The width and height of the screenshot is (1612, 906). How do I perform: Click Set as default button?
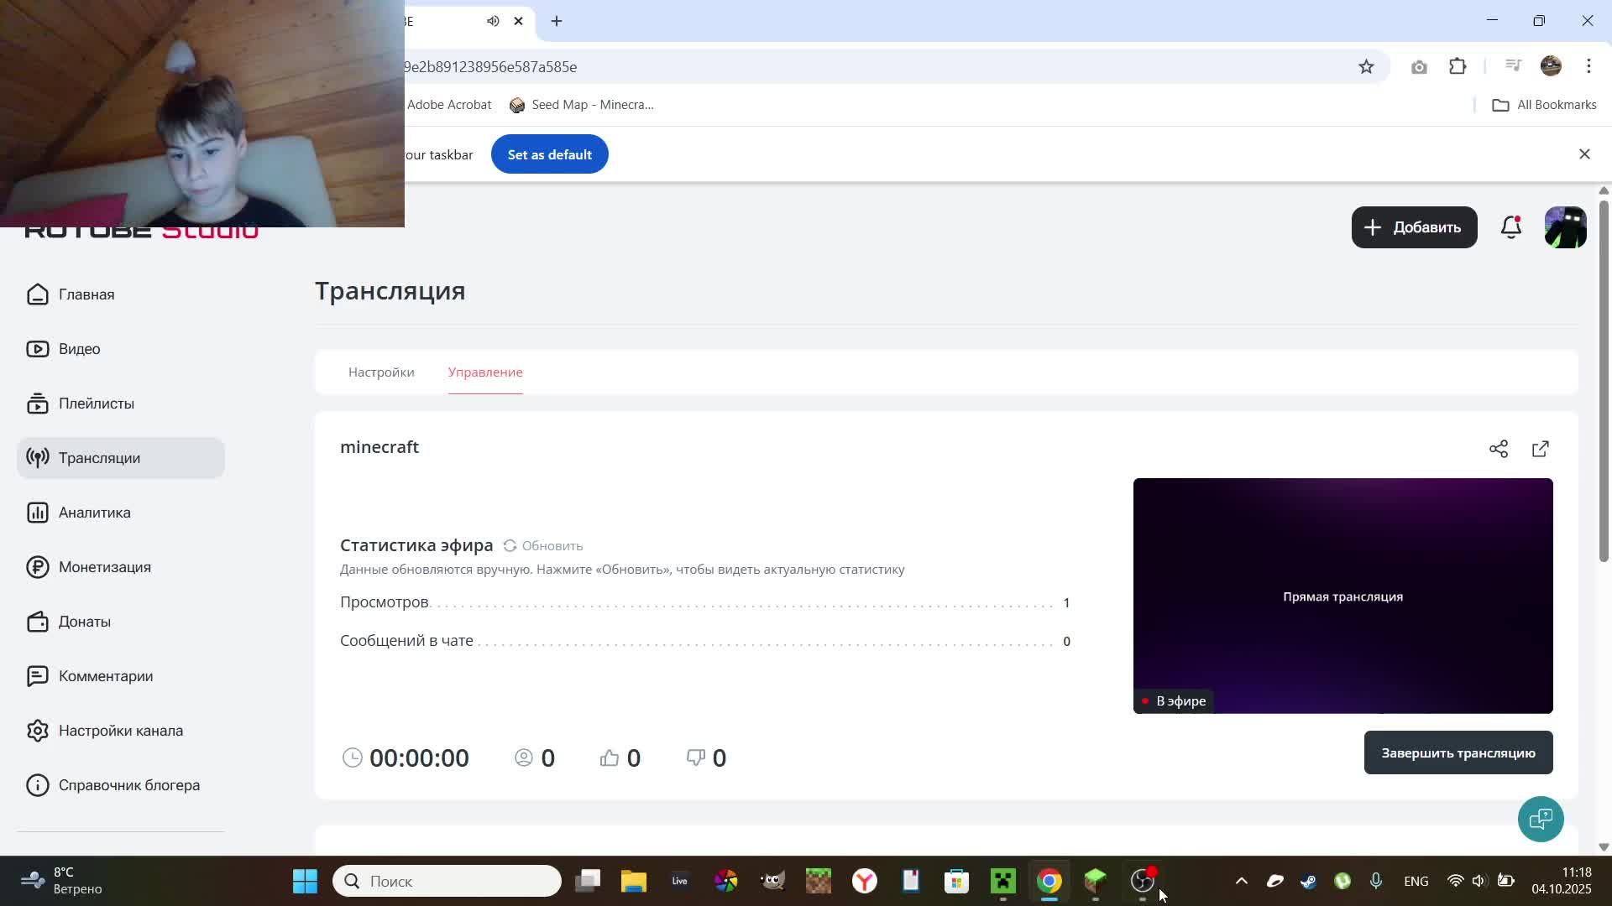pos(549,154)
